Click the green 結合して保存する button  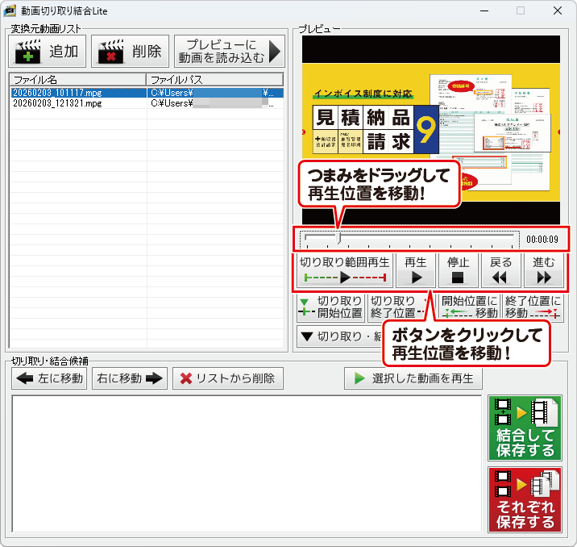coord(525,428)
